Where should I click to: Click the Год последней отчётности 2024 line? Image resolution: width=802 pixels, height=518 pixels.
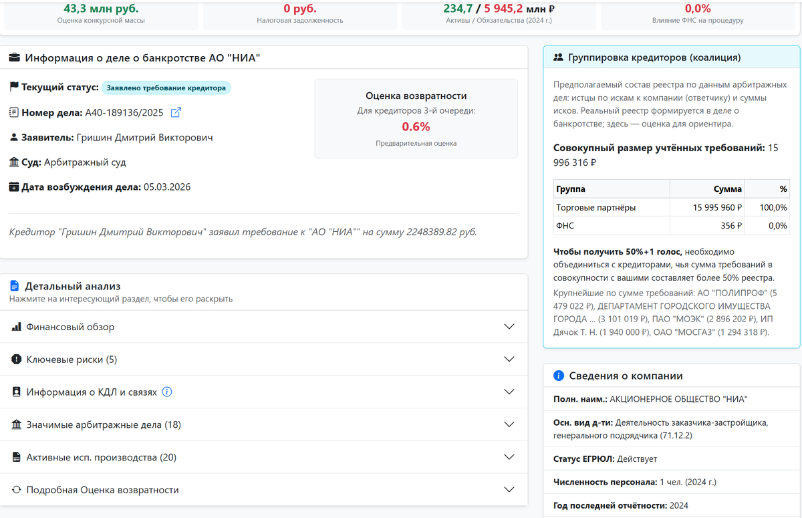[x=620, y=505]
